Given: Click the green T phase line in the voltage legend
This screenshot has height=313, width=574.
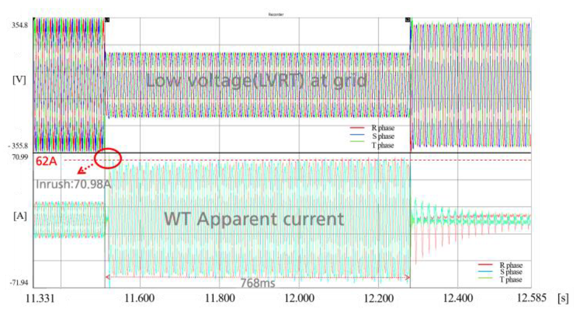Looking at the screenshot, I should click(x=357, y=141).
